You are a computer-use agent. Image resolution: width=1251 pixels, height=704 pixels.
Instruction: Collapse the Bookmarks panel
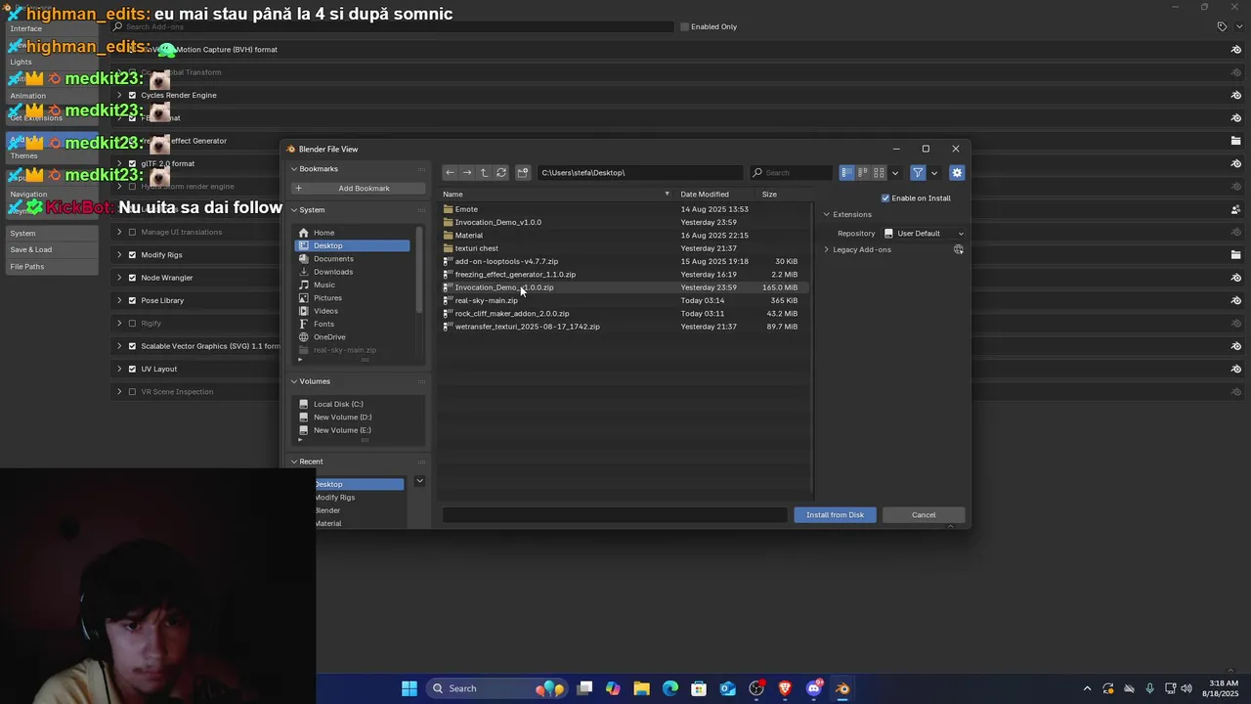[294, 168]
